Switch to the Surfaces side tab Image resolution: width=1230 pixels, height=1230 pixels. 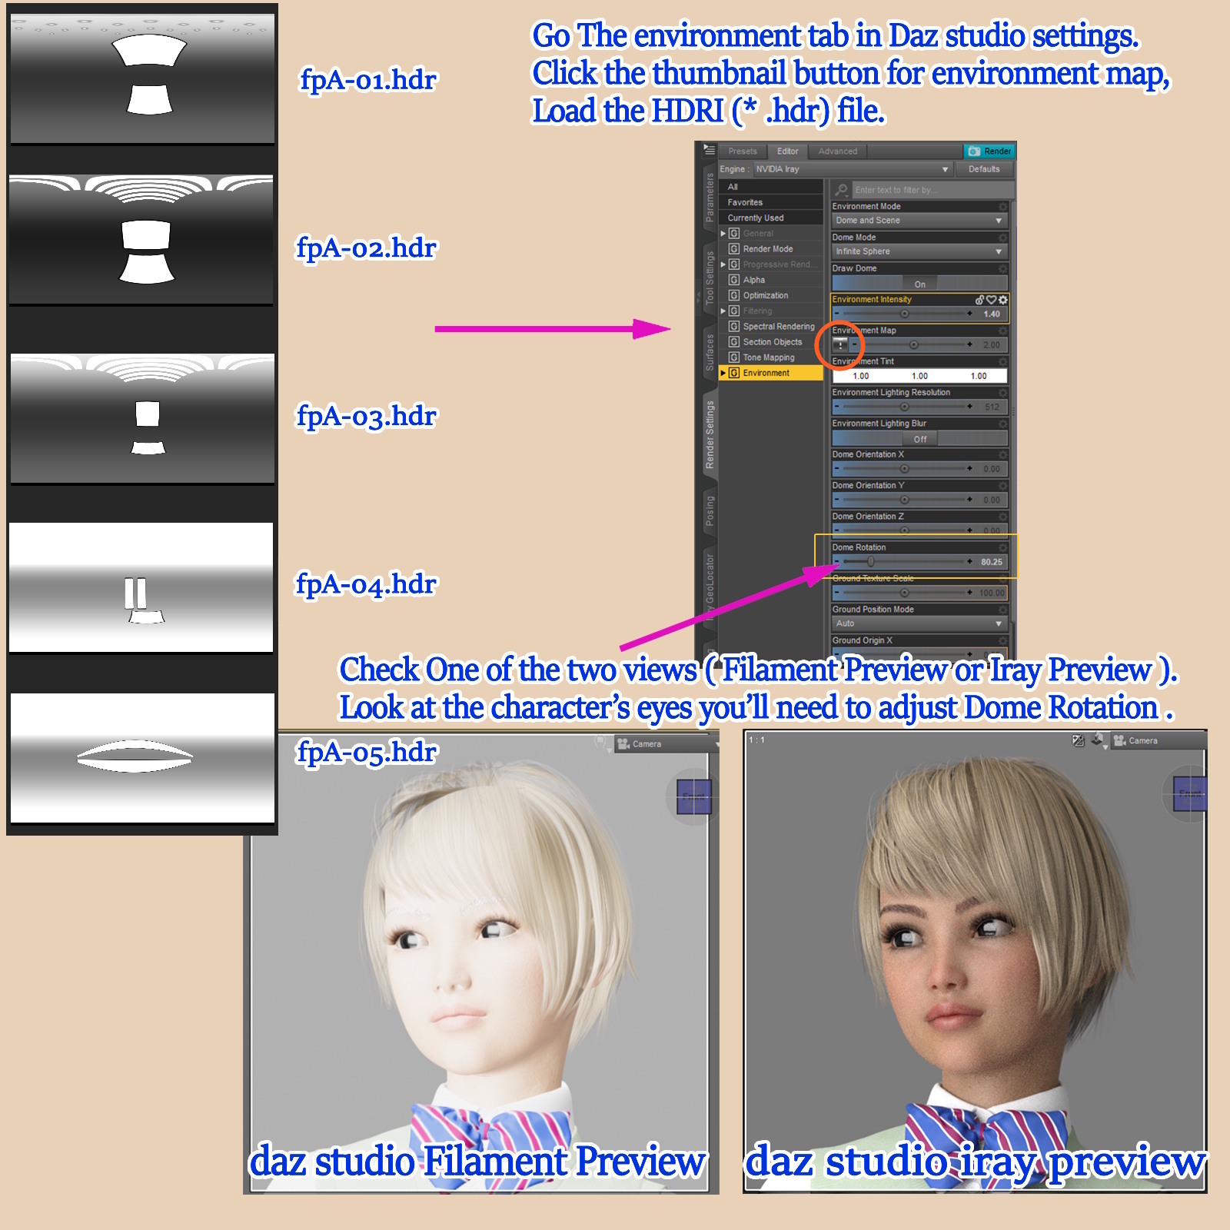tap(709, 352)
